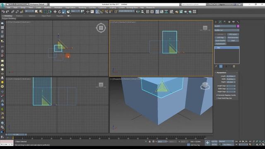Viewport: 265px width, 149px height.
Task: Open the Modifier List dropdown
Action: point(226,30)
